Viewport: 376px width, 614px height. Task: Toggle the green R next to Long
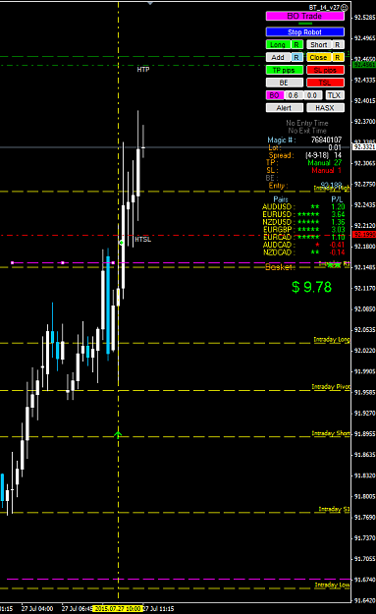pos(296,44)
